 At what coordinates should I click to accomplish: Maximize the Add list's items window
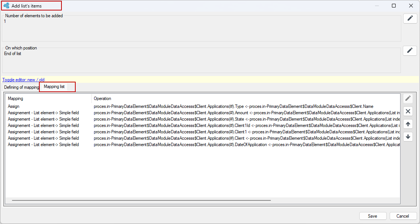point(394,6)
